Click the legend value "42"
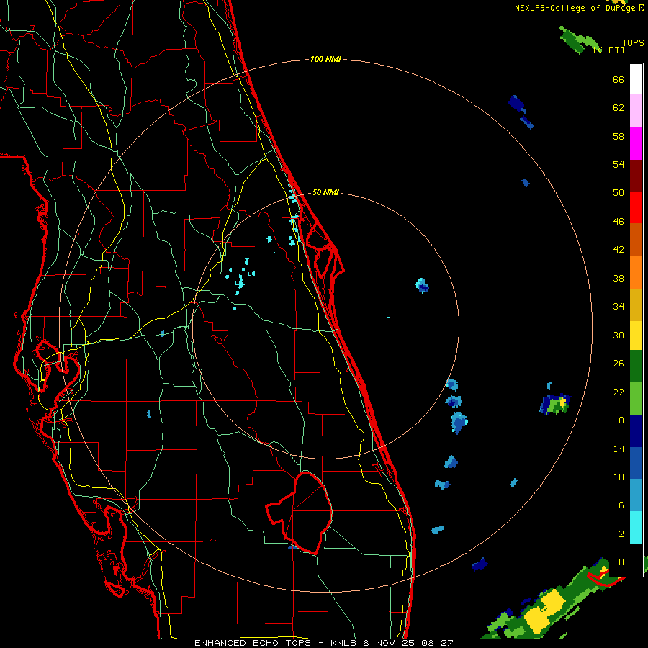The height and width of the screenshot is (648, 648). coord(618,249)
